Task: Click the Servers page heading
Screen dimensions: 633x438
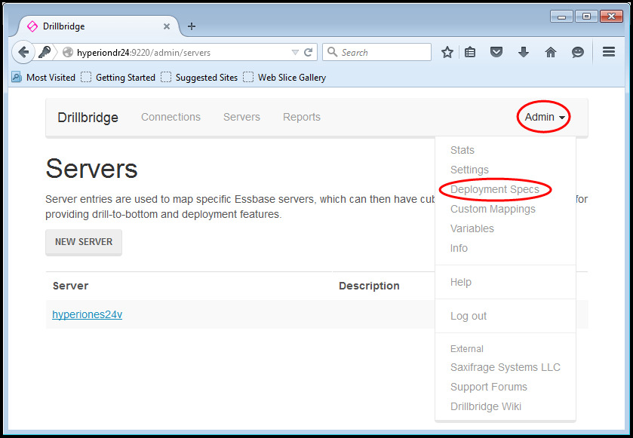Action: 91,169
